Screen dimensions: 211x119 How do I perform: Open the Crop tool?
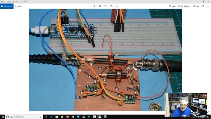coord(116,6)
